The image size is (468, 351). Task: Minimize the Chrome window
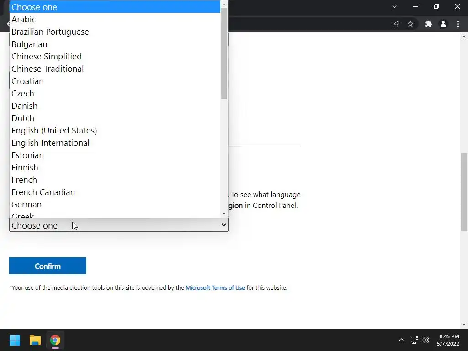click(x=415, y=6)
